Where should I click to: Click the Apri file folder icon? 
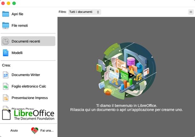[6, 14]
